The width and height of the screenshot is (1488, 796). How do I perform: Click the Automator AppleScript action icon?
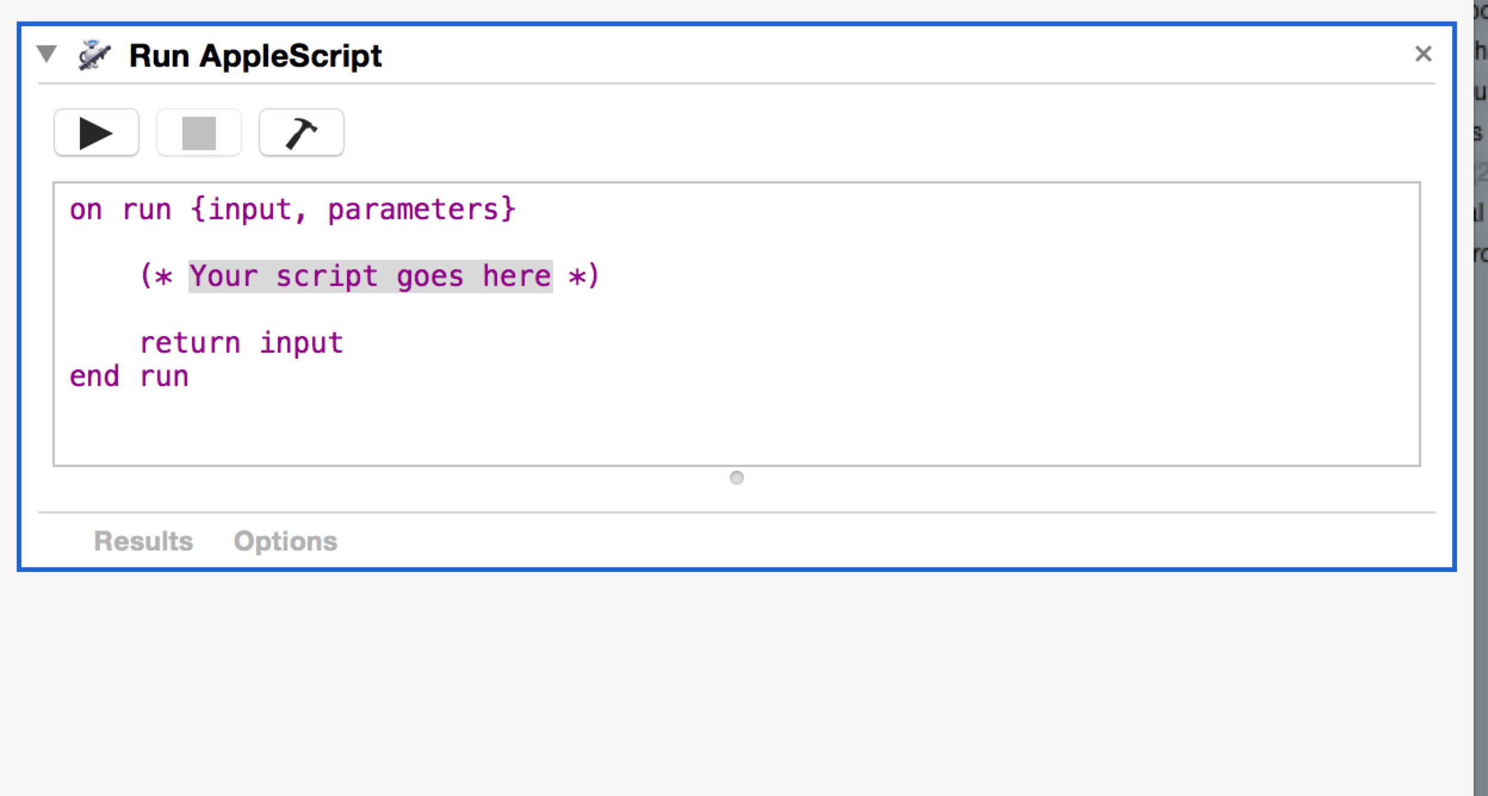pyautogui.click(x=94, y=56)
